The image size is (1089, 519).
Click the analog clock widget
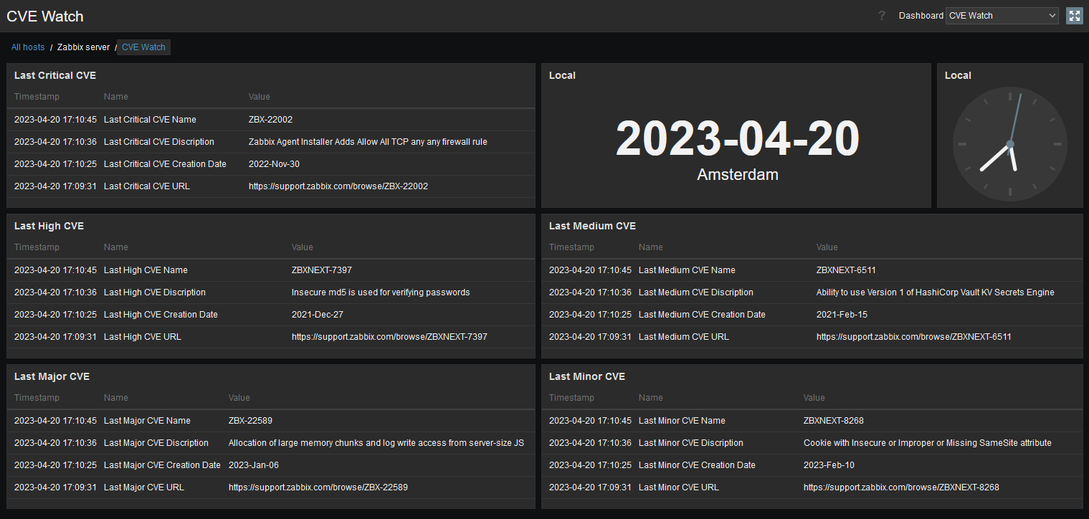click(1009, 143)
